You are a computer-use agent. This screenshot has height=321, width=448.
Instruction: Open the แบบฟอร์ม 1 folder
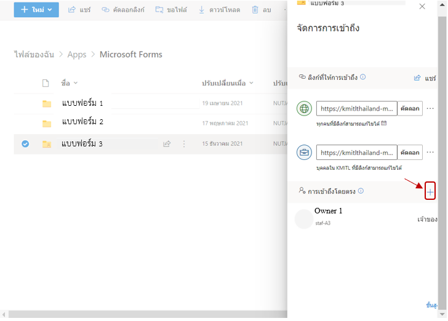82,103
